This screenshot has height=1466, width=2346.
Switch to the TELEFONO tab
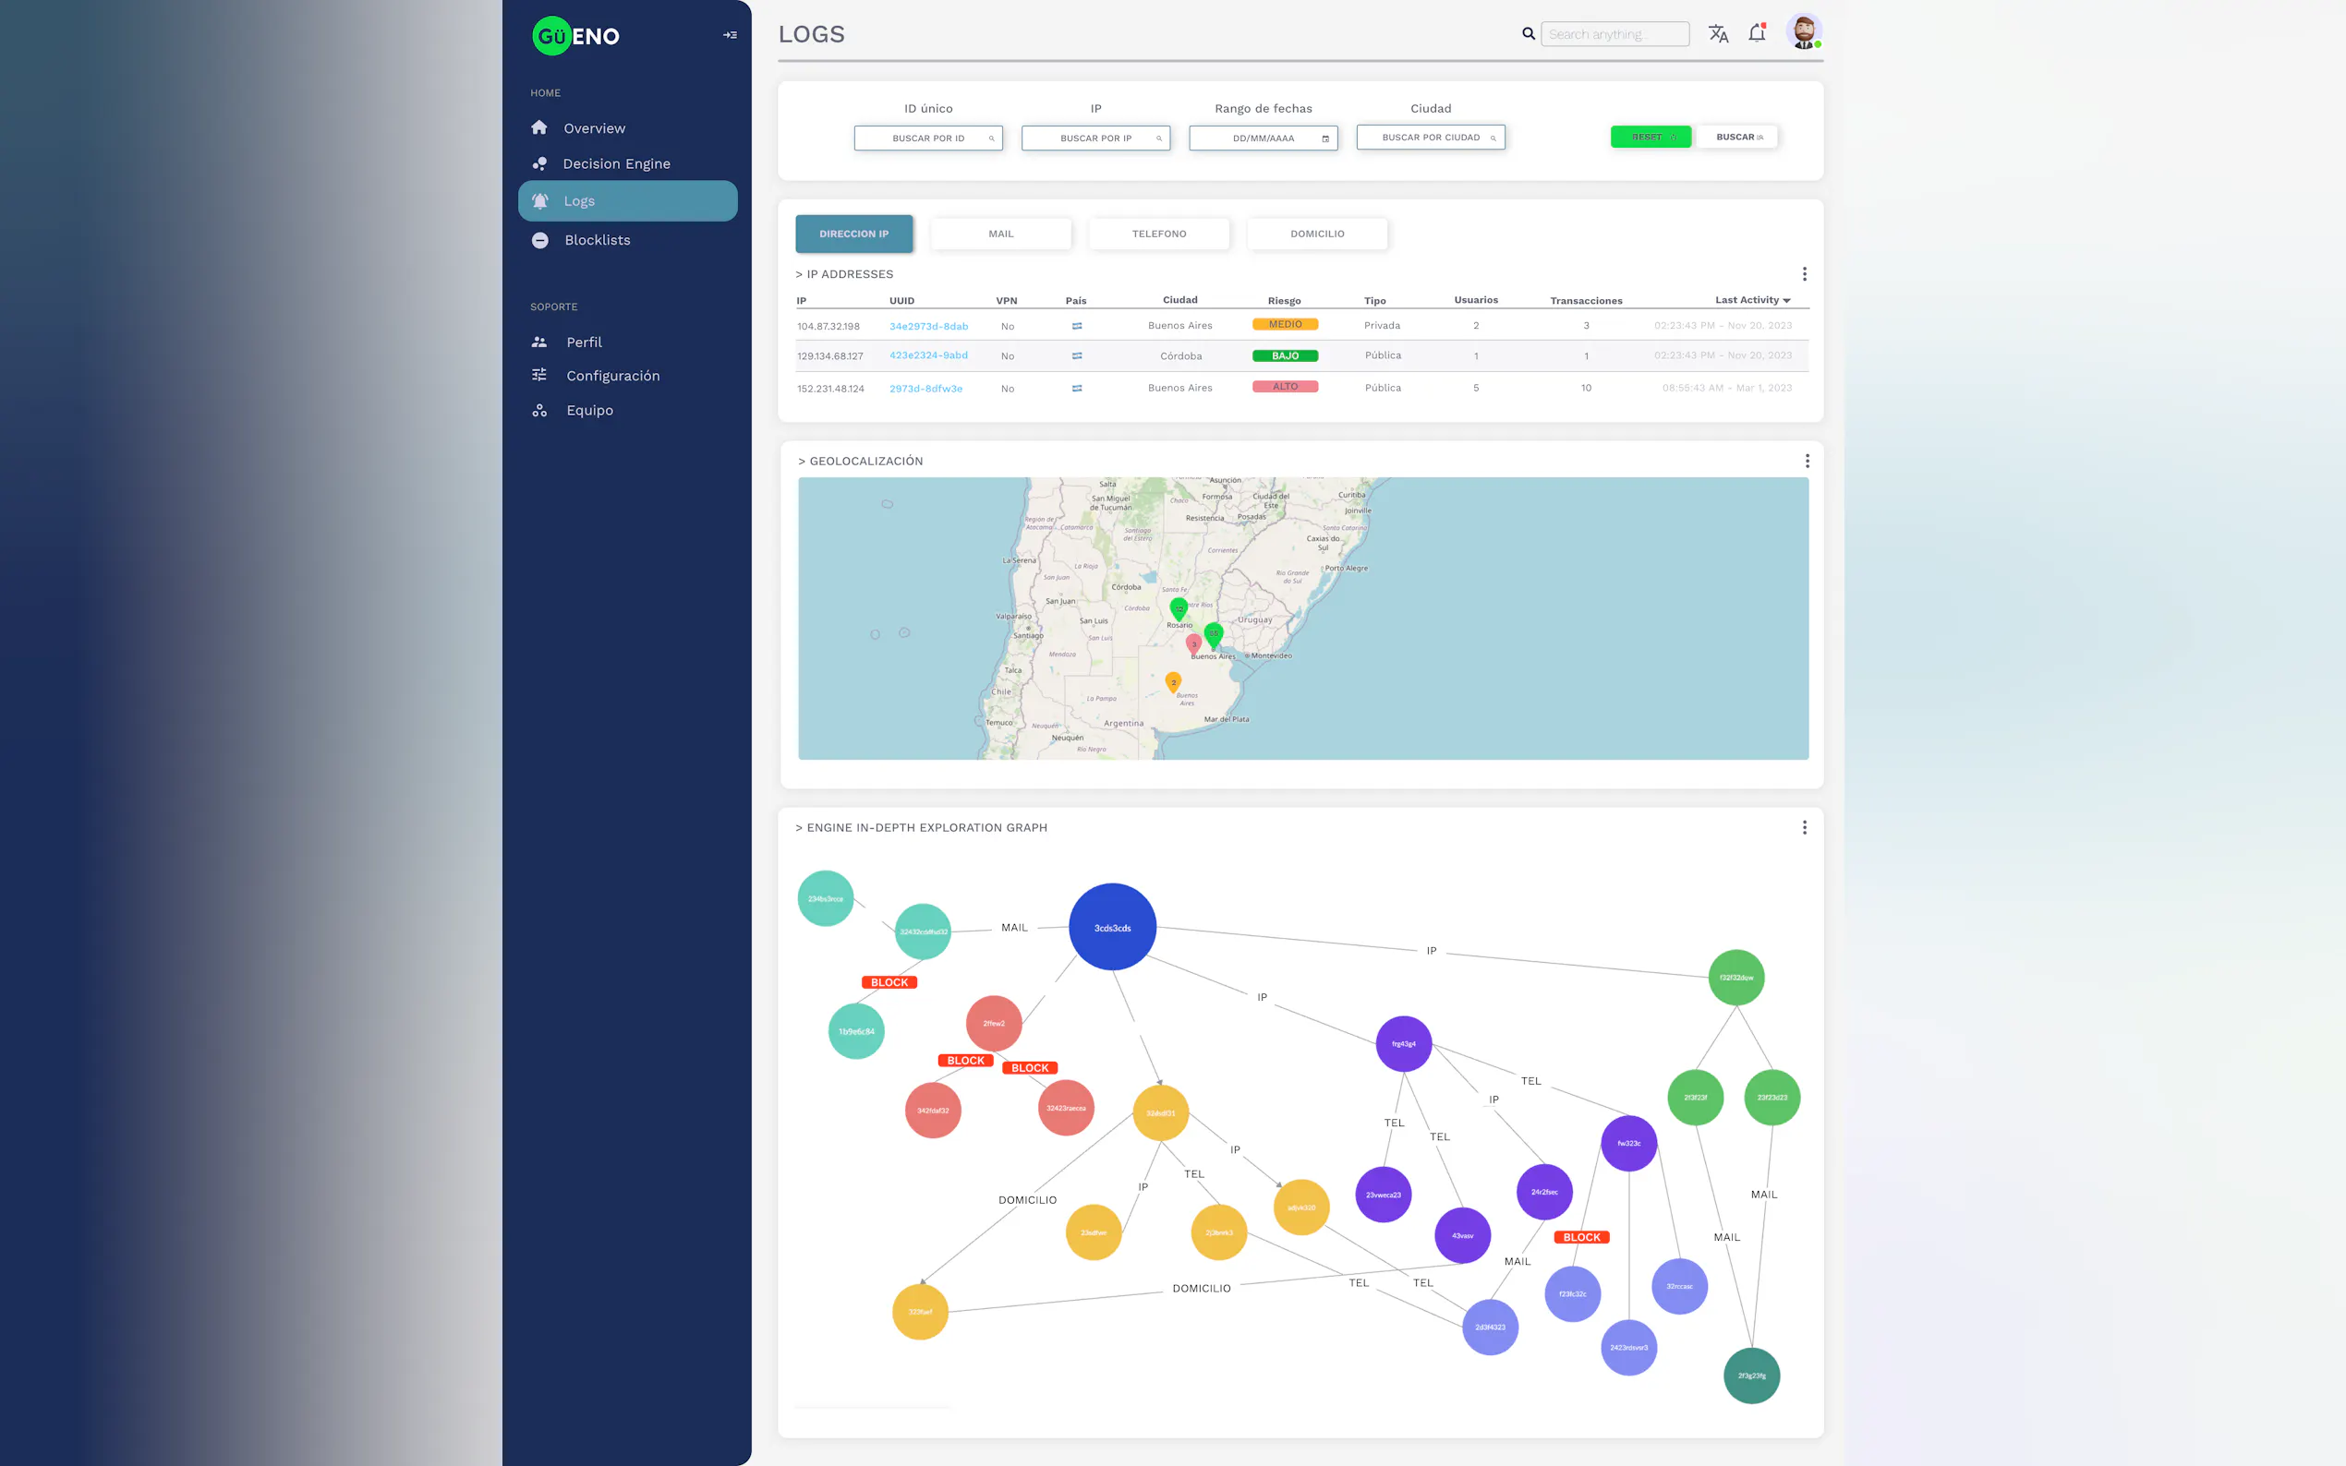1158,234
